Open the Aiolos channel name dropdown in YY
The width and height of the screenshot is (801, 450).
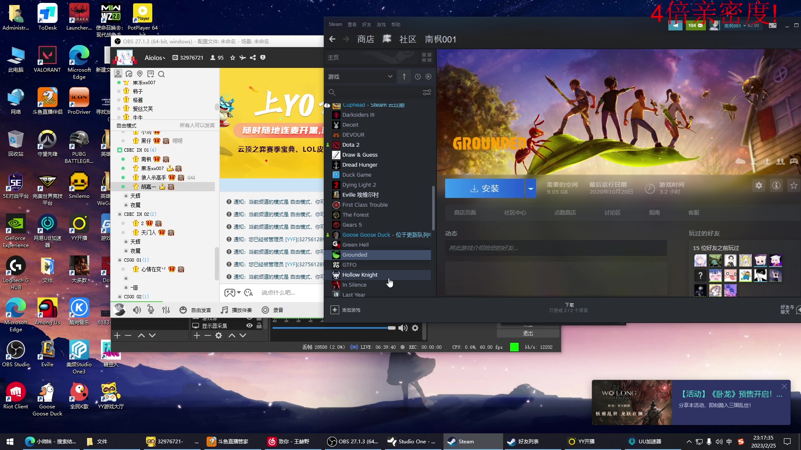[x=155, y=58]
